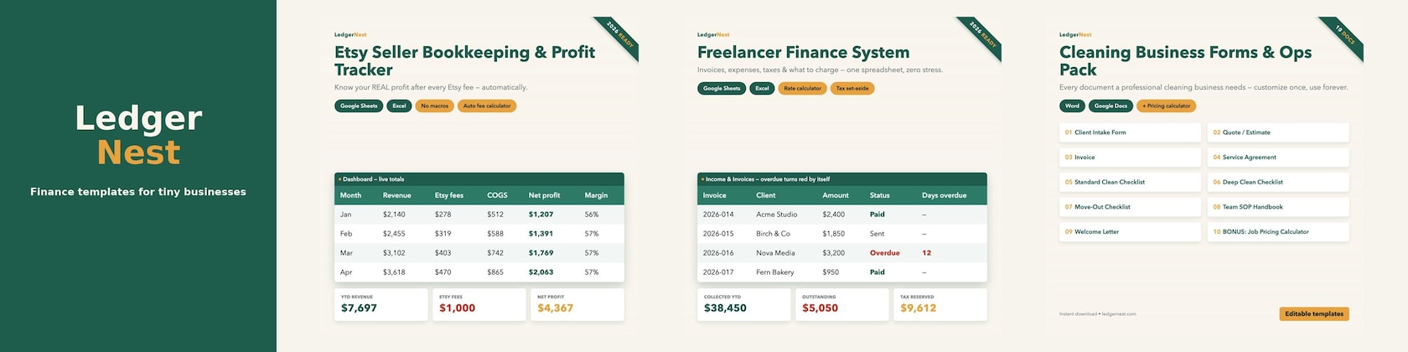The height and width of the screenshot is (352, 1408).
Task: Choose the Rate calculator tag
Action: [802, 88]
